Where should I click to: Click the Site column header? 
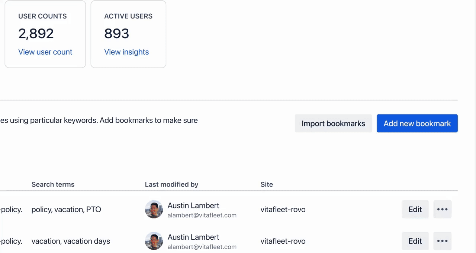(267, 184)
